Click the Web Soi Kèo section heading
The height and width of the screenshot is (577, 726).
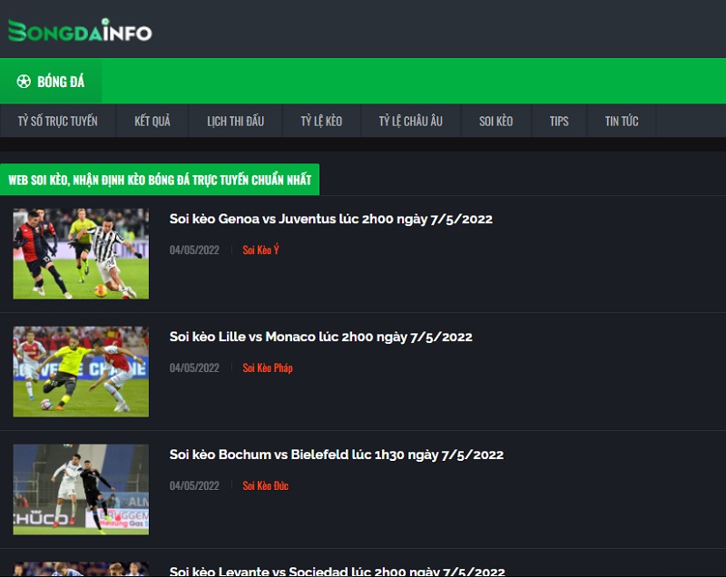tap(160, 180)
